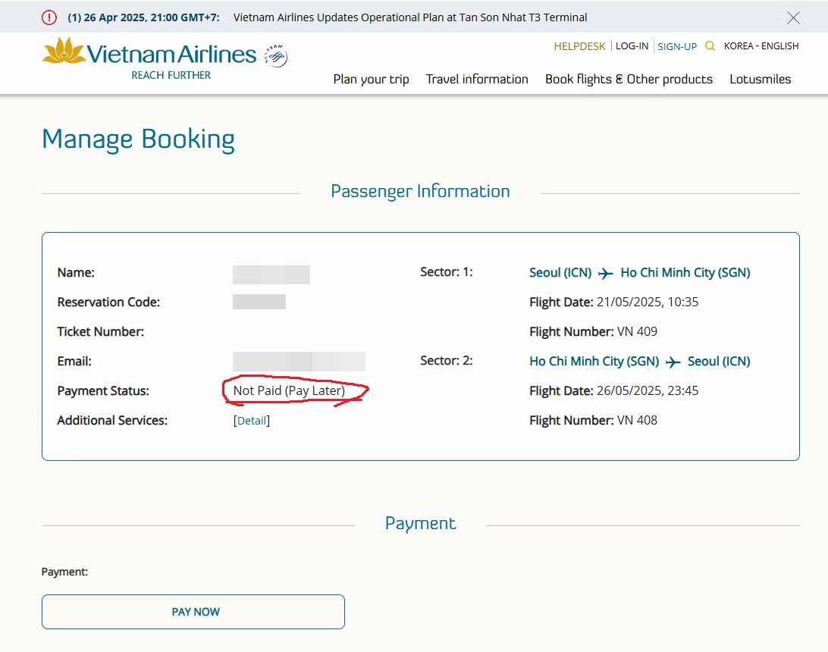
Task: Open Additional Services Detail link
Action: point(251,421)
